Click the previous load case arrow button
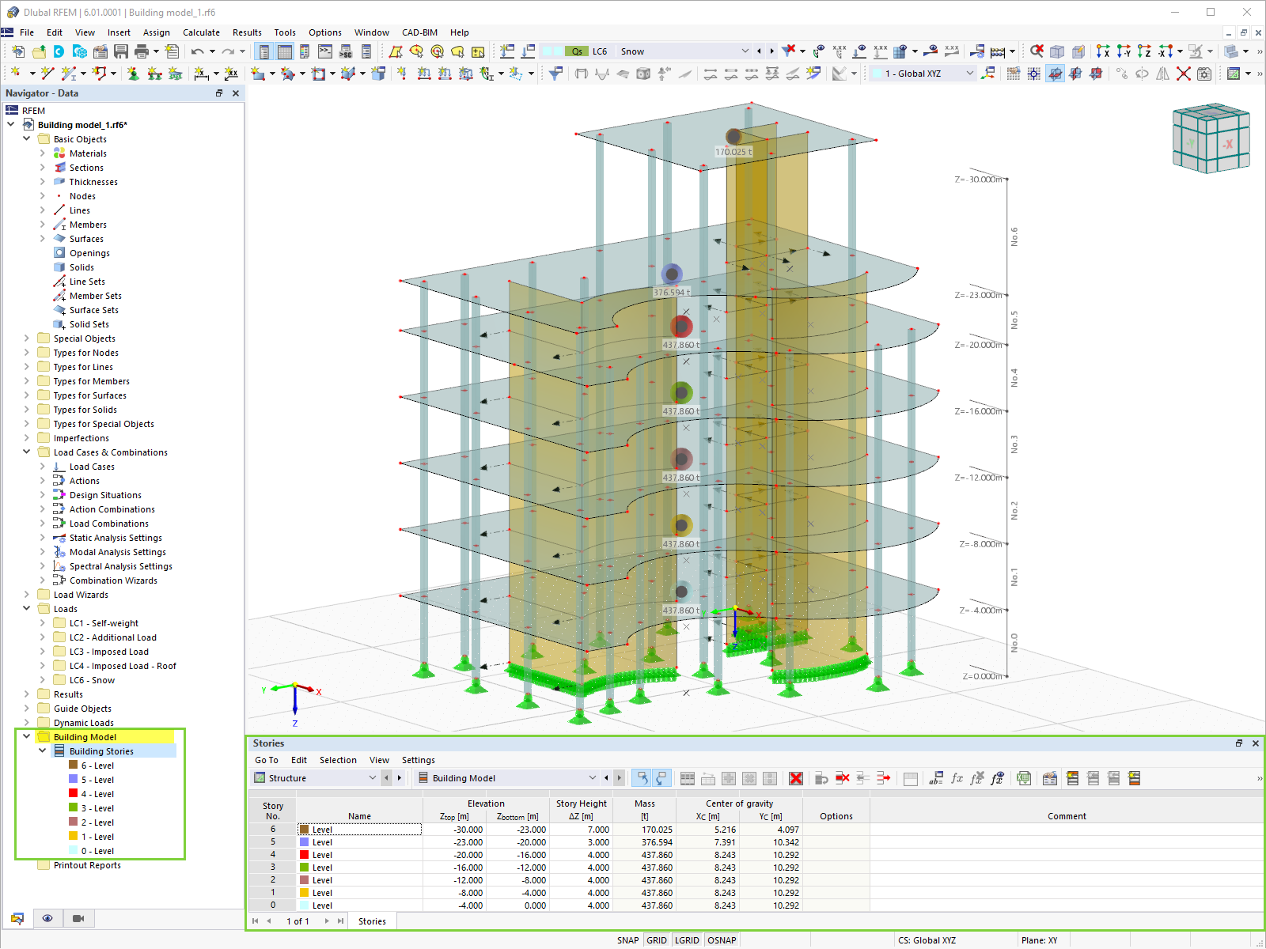 tap(760, 51)
